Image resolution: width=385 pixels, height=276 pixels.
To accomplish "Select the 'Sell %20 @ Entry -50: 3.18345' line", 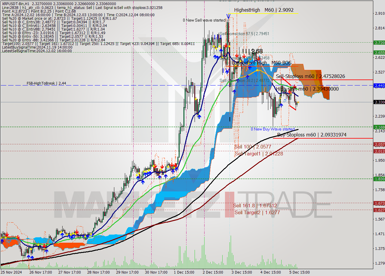I will [x=53, y=36].
